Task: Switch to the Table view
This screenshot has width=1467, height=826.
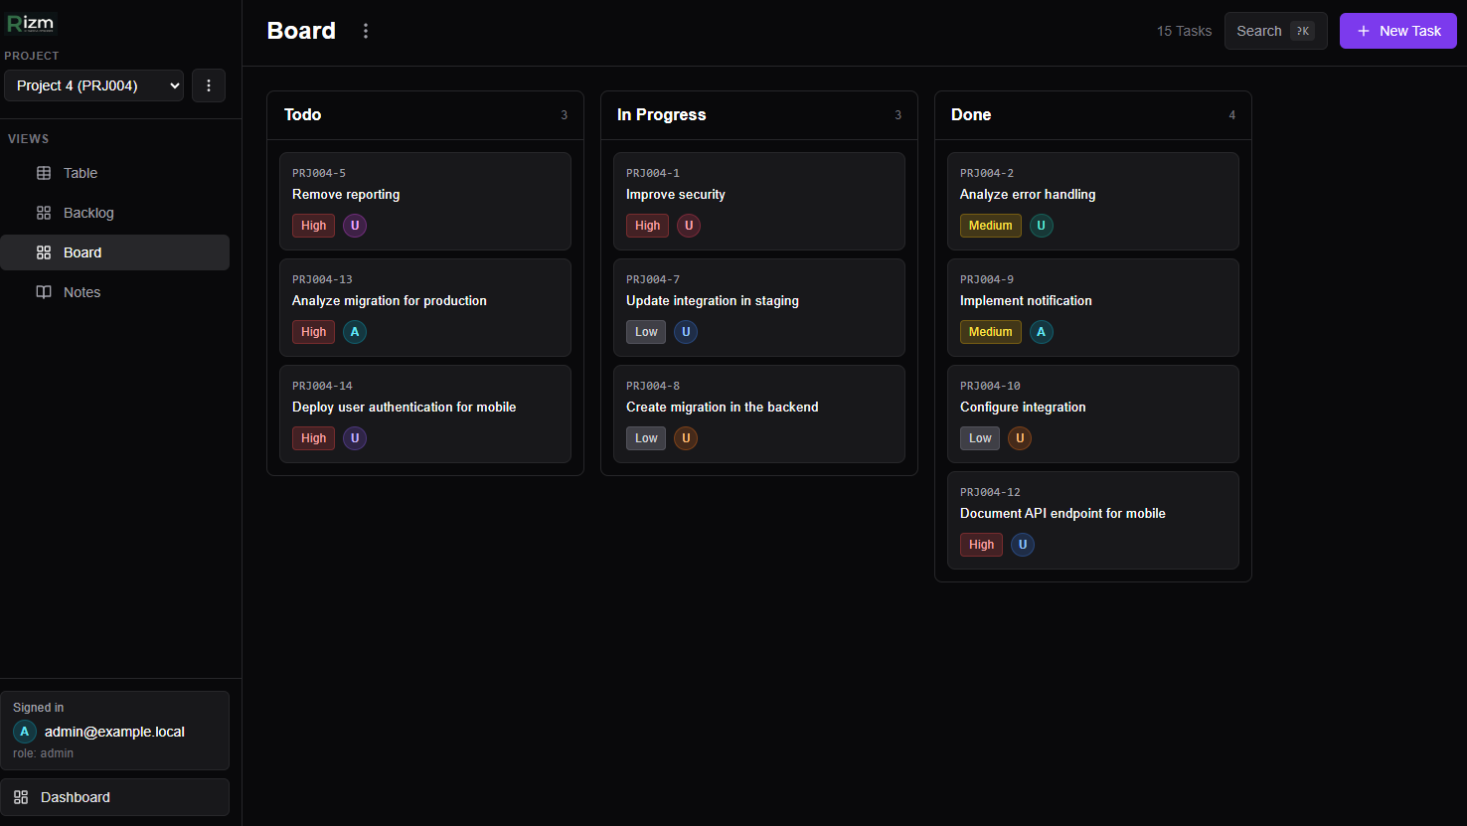Action: [81, 173]
